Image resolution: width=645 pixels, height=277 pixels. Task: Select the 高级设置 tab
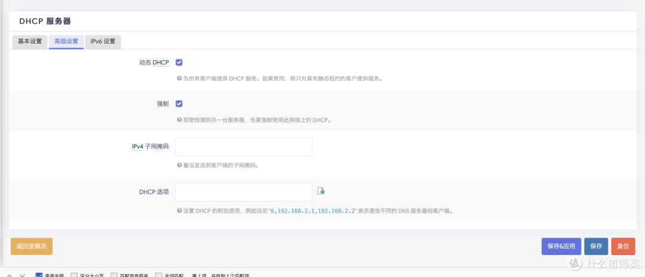click(66, 42)
